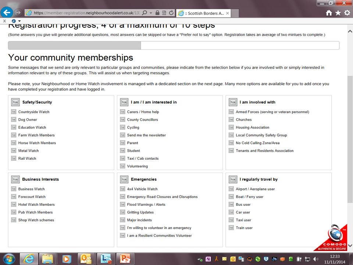Screen dimensions: 353x265
Task: Open File Explorer folder on taskbar
Action: tap(47, 259)
